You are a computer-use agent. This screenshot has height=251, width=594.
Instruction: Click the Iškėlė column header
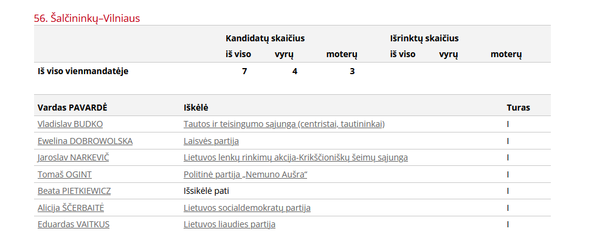pos(196,108)
